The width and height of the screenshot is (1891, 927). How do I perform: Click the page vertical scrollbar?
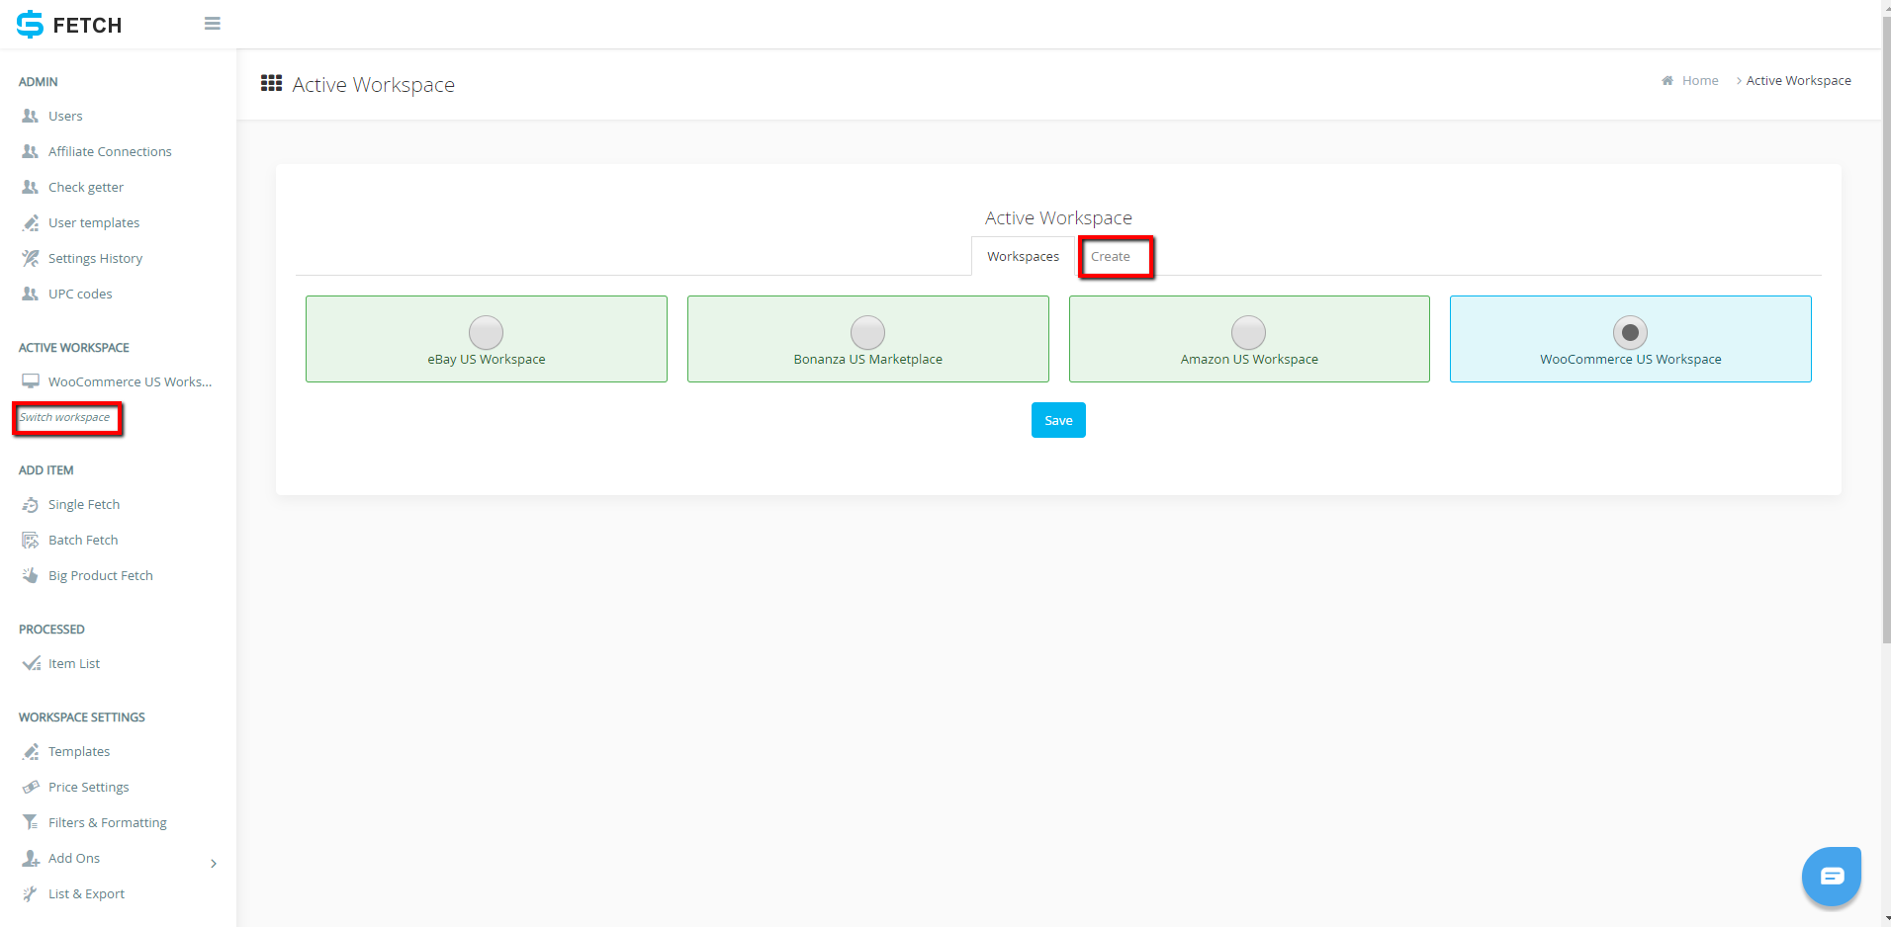(x=1886, y=330)
